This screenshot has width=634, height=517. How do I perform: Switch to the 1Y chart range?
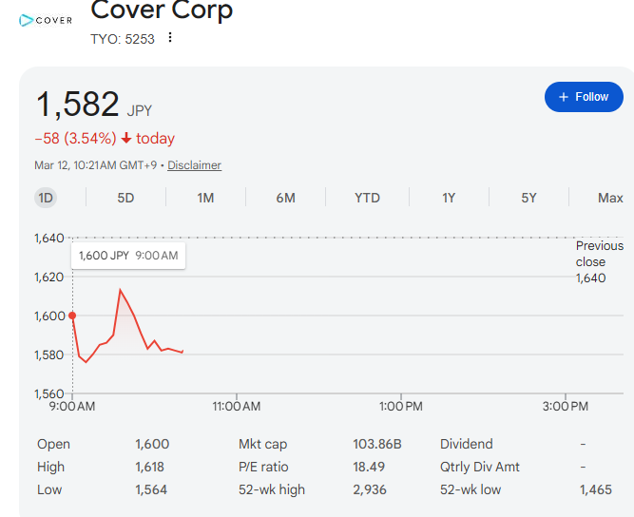[449, 198]
